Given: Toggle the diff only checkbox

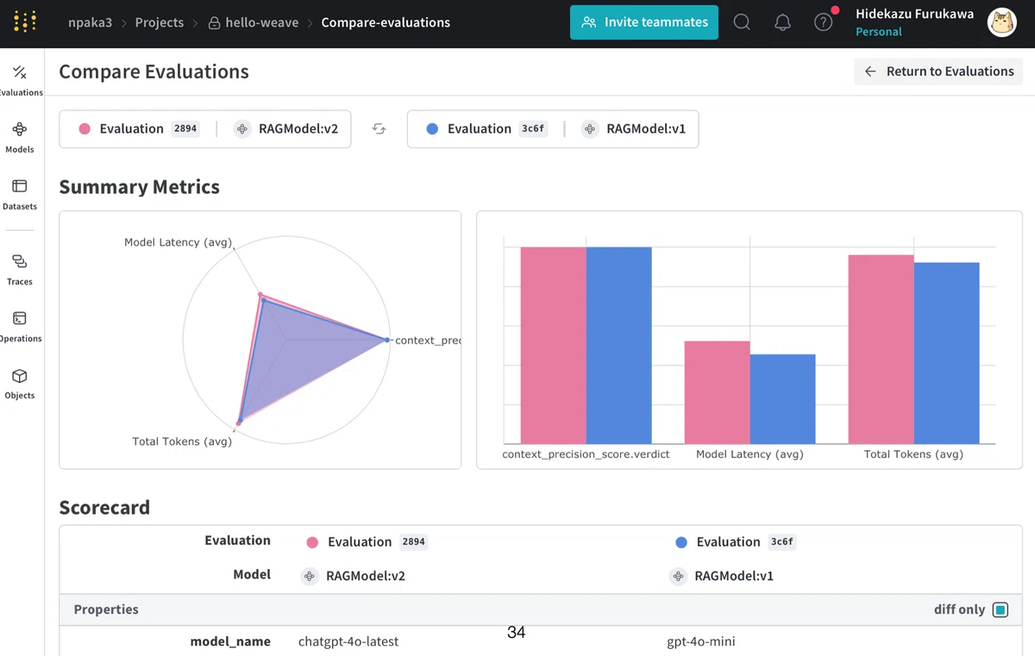Looking at the screenshot, I should click(x=1000, y=610).
